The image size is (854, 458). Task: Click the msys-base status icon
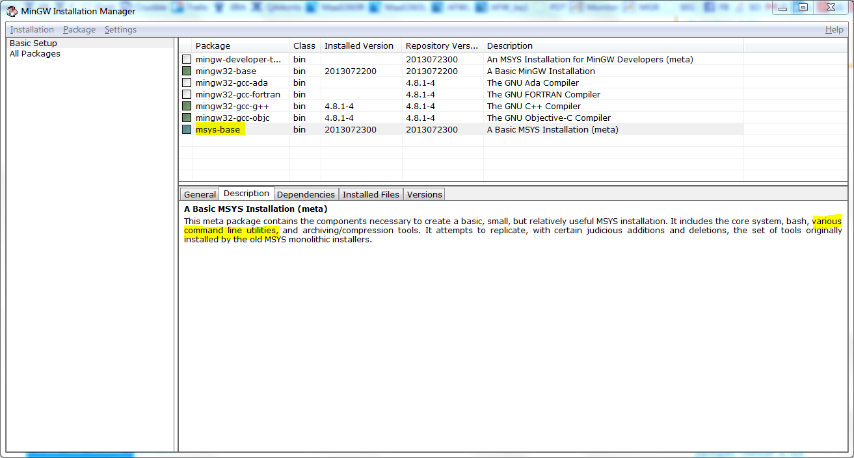pos(187,129)
